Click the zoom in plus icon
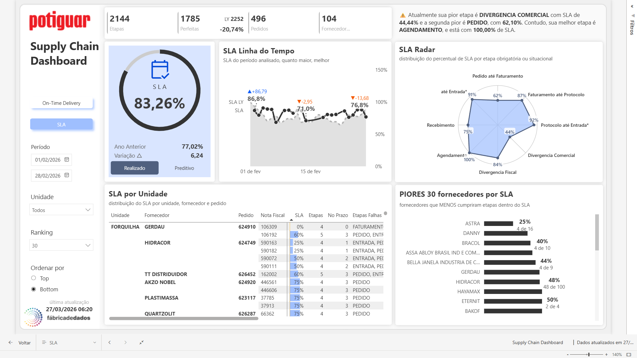This screenshot has height=358, width=637. [x=606, y=355]
